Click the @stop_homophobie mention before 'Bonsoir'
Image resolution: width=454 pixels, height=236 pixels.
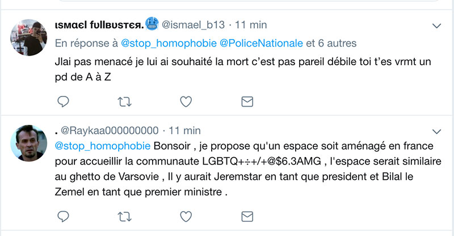coord(103,146)
